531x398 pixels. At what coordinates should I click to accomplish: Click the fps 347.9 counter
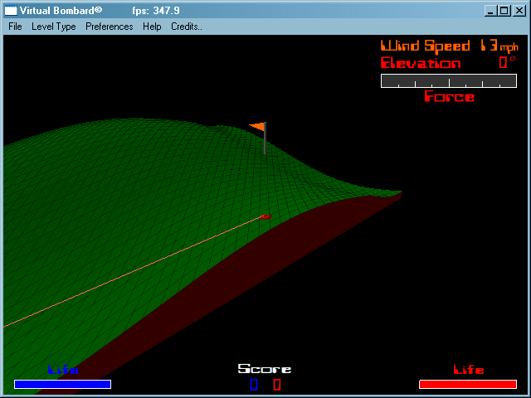[x=156, y=11]
